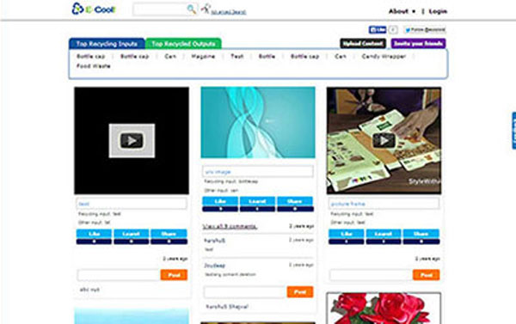The height and width of the screenshot is (324, 516).
Task: Post a comment on the 'picture frame' post
Action: 427,275
